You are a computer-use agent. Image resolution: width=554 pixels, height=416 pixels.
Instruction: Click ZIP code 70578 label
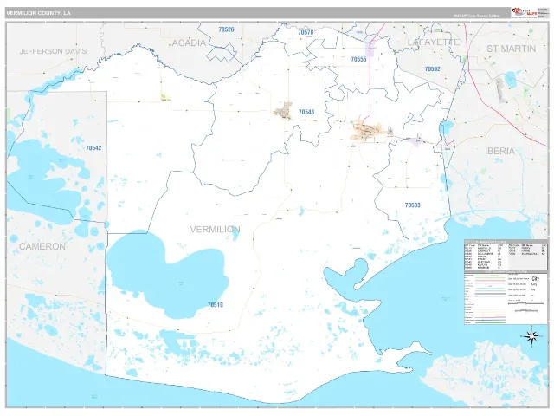(306, 32)
